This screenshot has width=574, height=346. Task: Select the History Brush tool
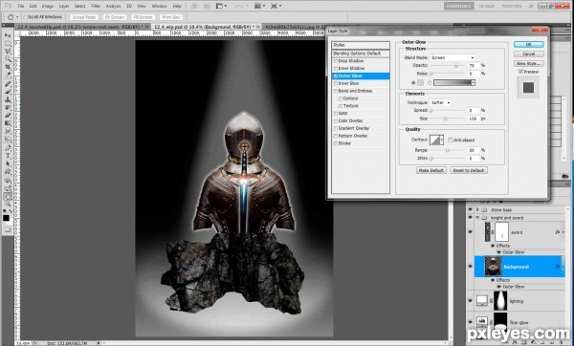(8, 108)
